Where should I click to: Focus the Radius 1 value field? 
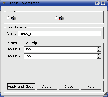(61, 49)
